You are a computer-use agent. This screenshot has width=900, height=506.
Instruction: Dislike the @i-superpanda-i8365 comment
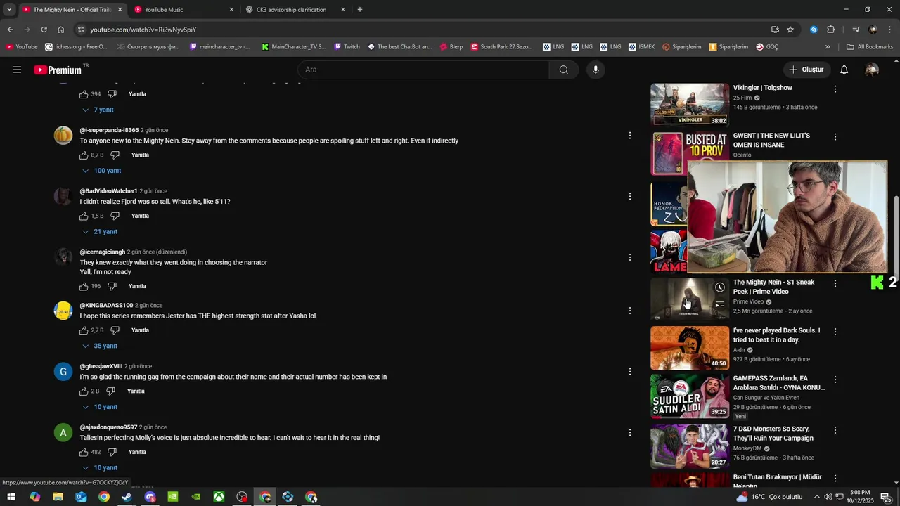115,155
